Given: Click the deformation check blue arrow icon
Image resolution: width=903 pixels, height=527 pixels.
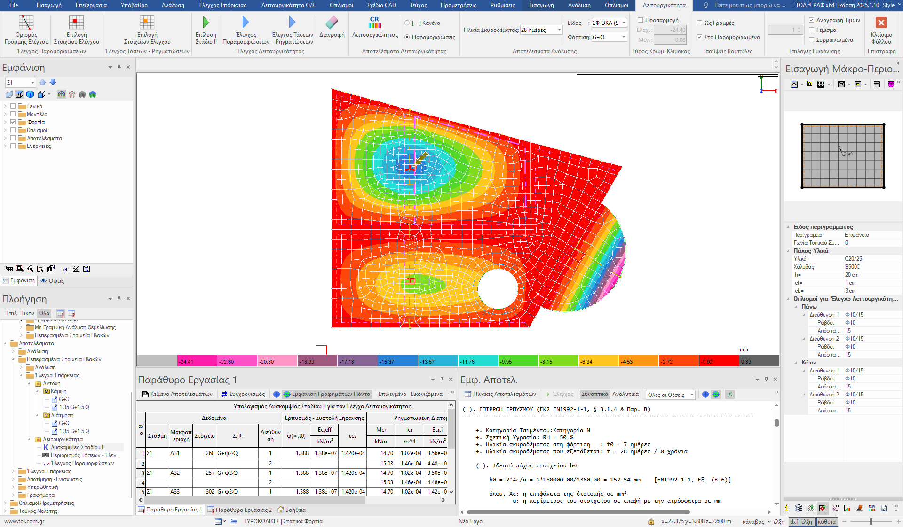Looking at the screenshot, I should (246, 22).
